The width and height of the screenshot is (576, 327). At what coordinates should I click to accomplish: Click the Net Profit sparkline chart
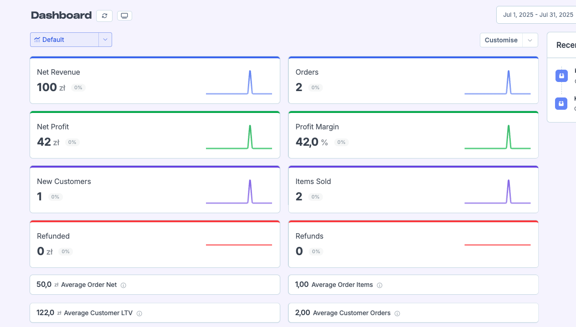click(239, 137)
